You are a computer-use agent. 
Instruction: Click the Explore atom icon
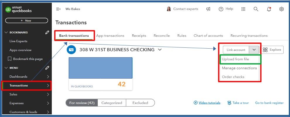click(265, 50)
